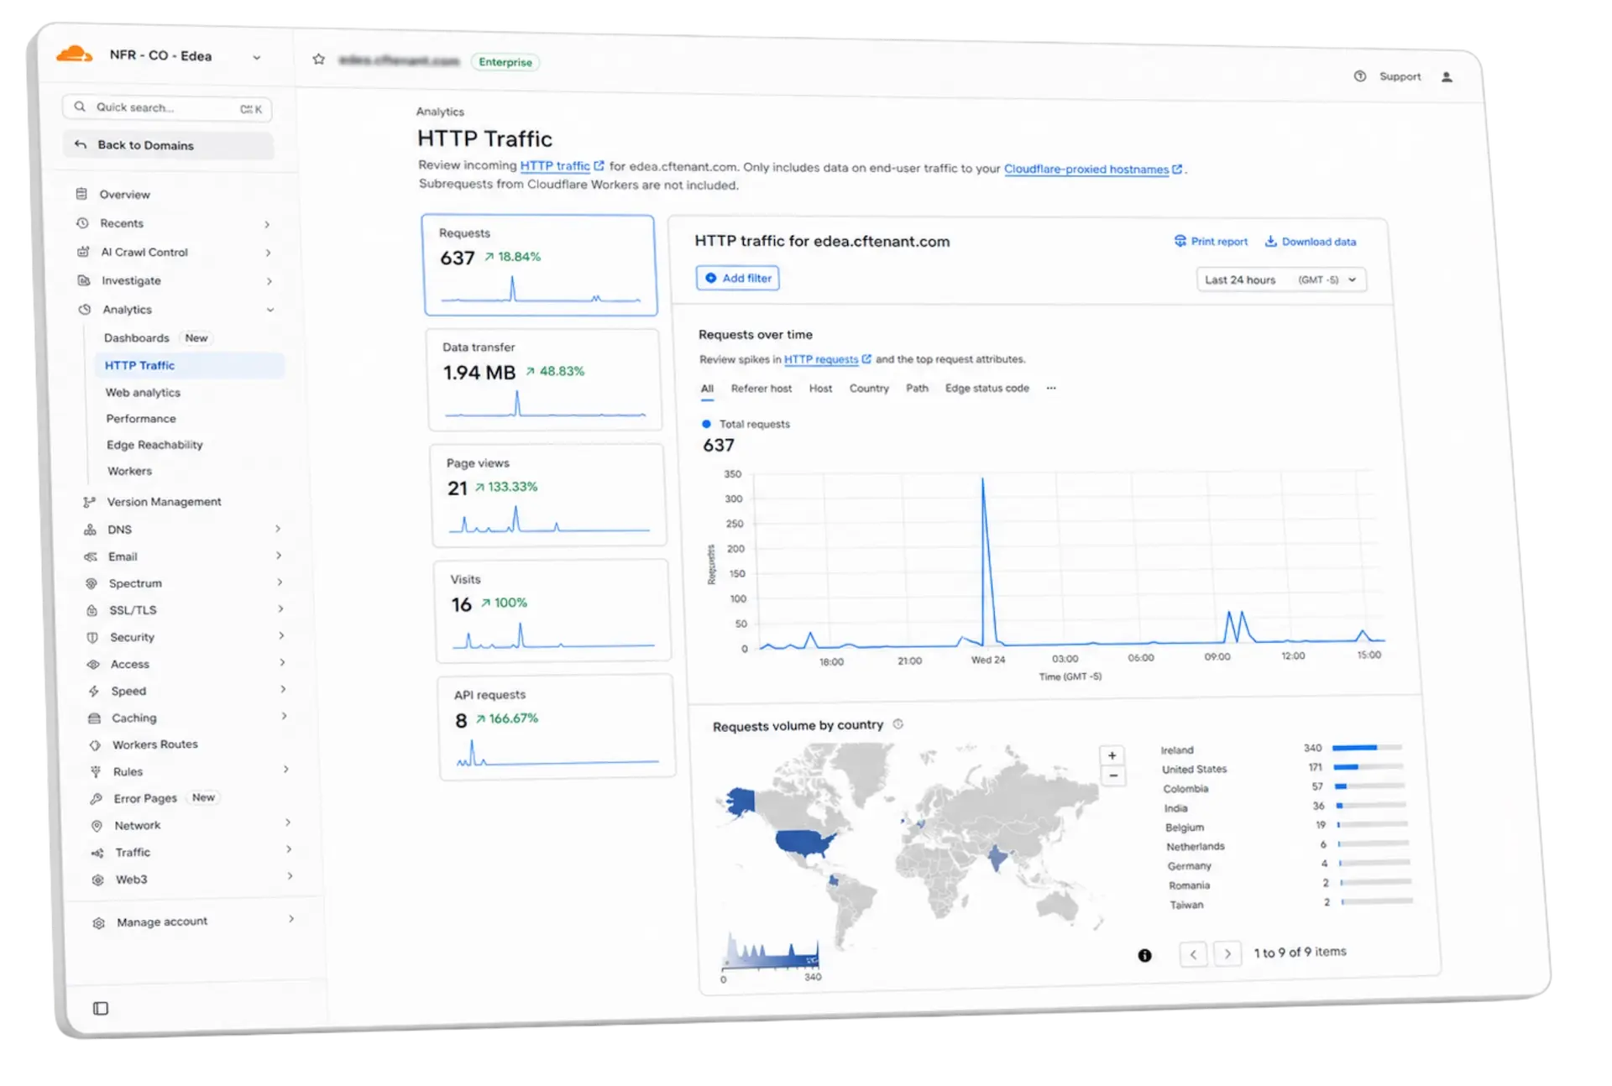The width and height of the screenshot is (1612, 1086).
Task: Click the Investigate icon
Action: tap(84, 280)
